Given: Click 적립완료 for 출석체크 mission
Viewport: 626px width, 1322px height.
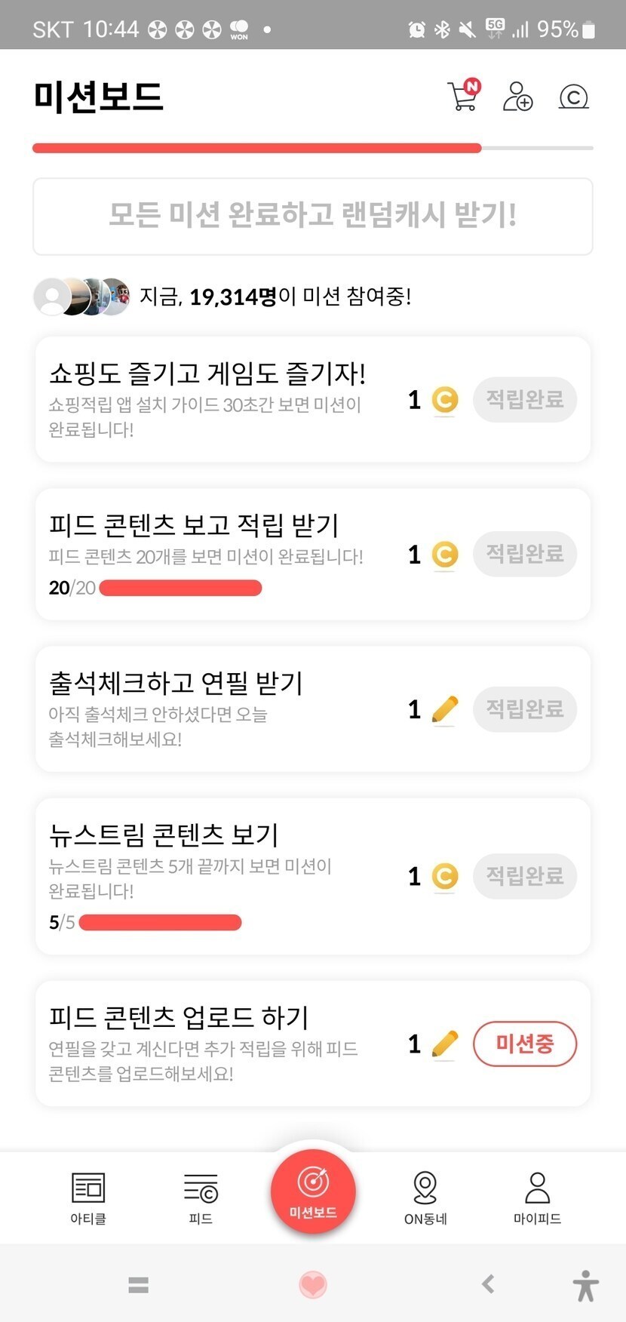Looking at the screenshot, I should coord(524,709).
